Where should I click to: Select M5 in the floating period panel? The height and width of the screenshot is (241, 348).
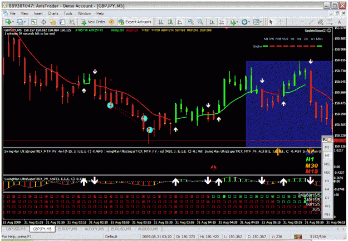tap(327, 156)
